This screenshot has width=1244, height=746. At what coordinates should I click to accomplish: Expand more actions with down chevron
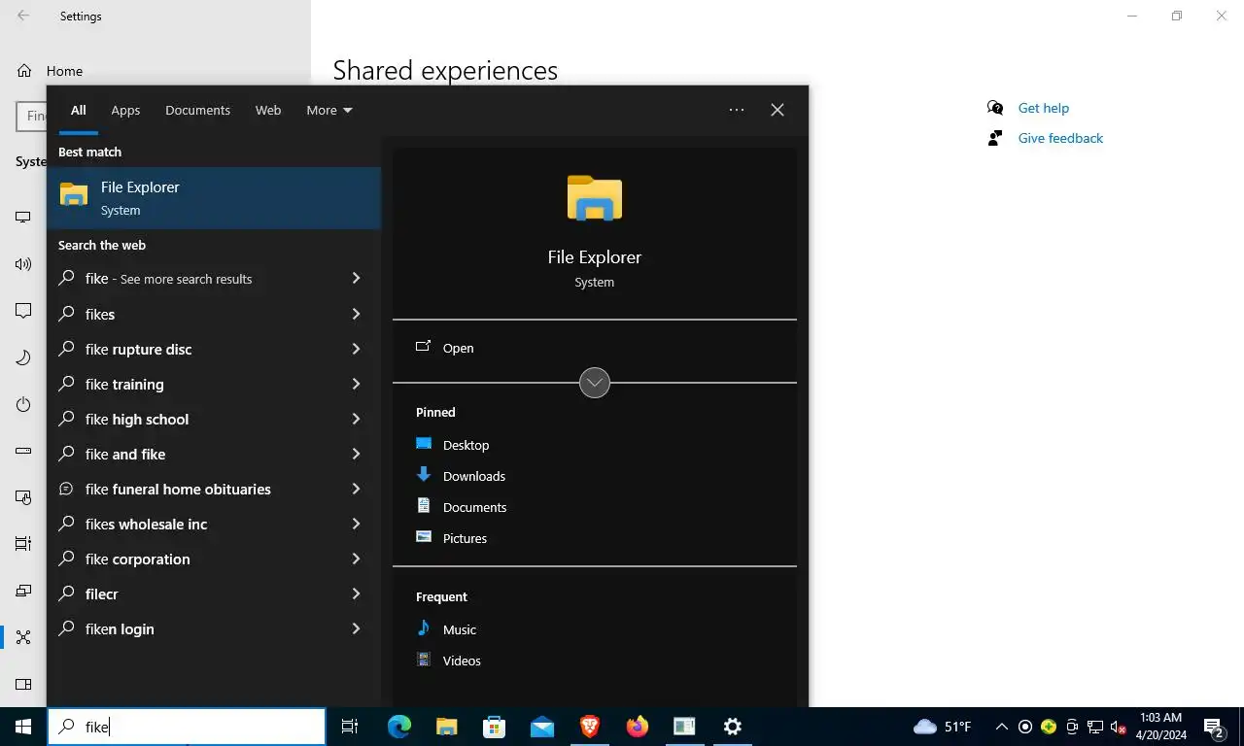pos(595,383)
